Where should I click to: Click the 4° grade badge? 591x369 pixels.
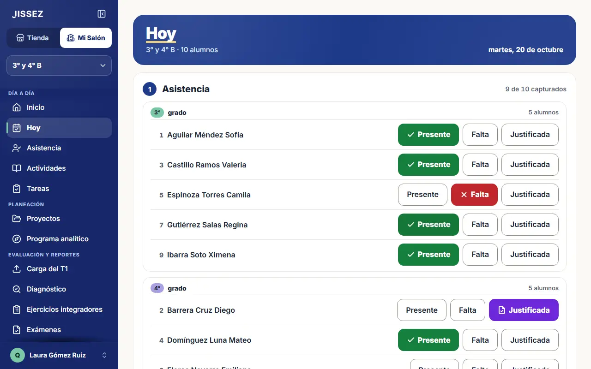click(x=157, y=288)
